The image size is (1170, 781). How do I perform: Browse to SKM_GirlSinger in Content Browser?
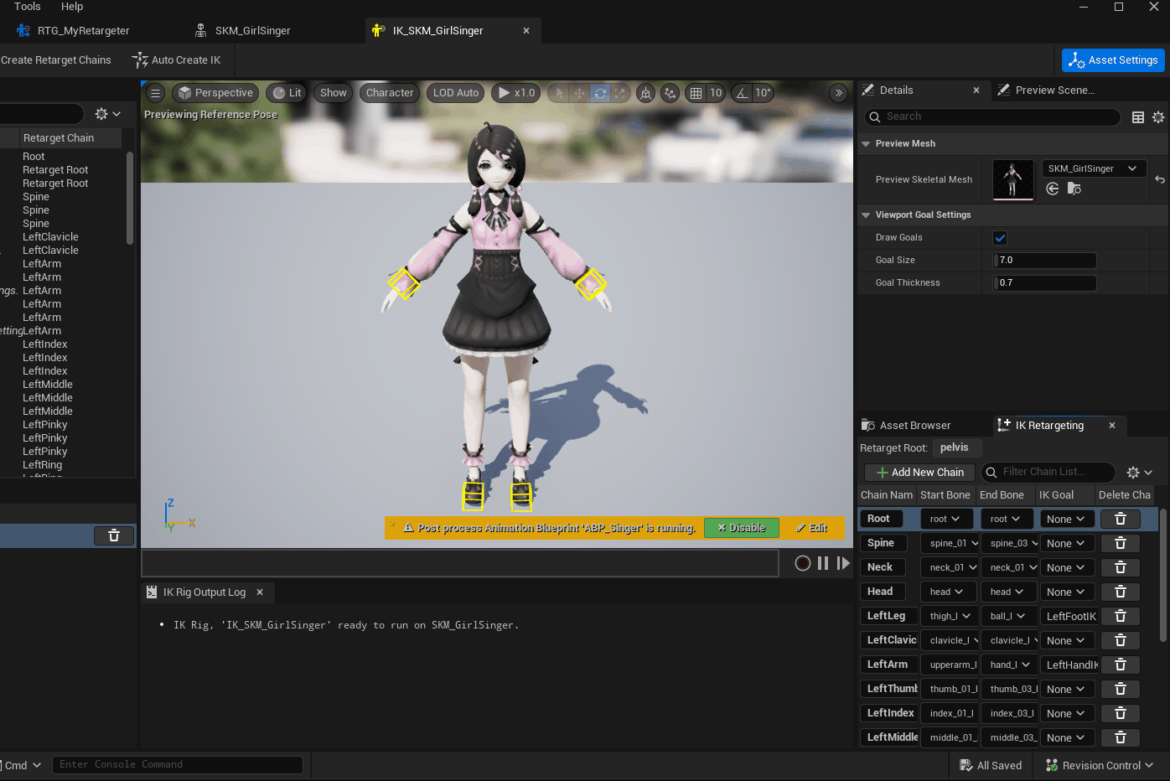tap(1074, 189)
